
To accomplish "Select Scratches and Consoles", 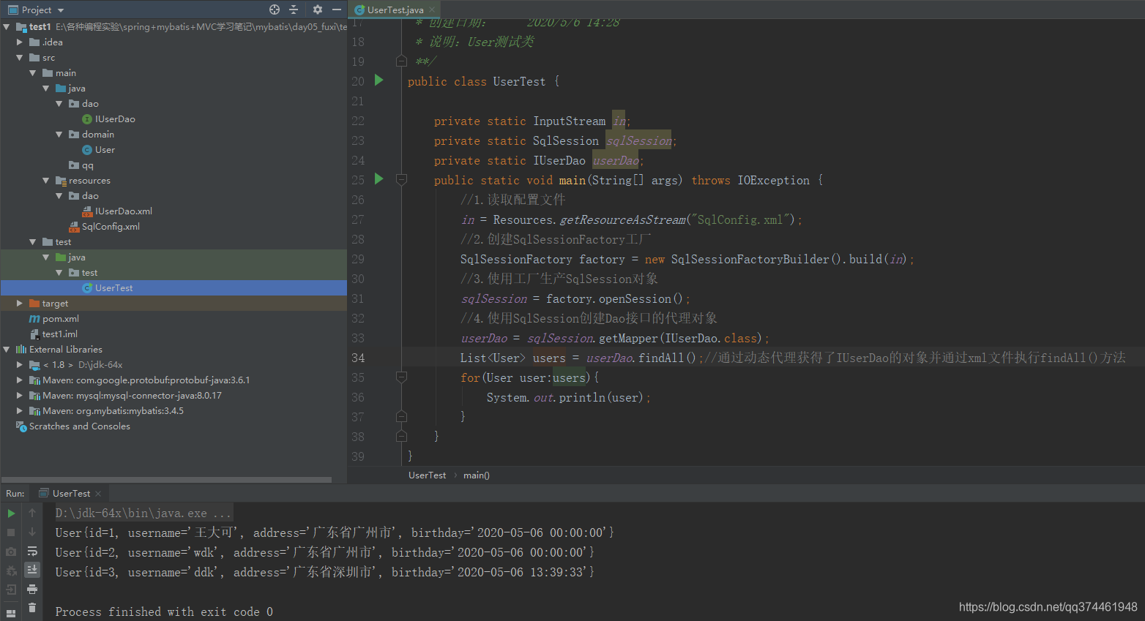I will click(80, 426).
